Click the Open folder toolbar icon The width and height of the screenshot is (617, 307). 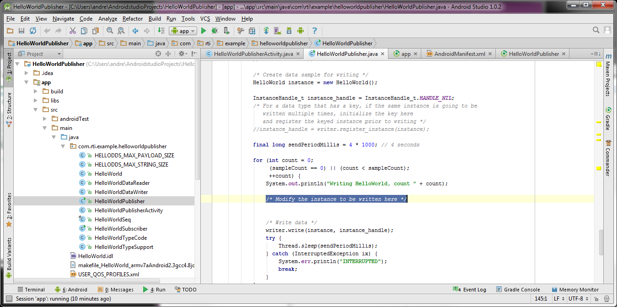[10, 31]
